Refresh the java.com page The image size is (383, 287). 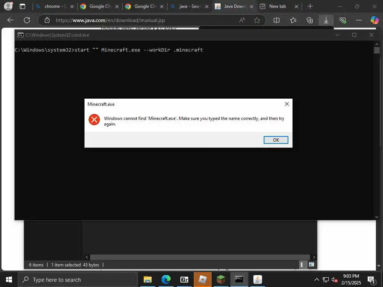(27, 20)
